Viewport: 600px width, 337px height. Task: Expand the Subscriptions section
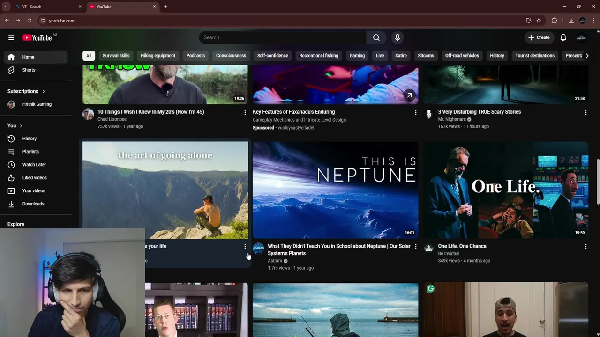tap(26, 91)
